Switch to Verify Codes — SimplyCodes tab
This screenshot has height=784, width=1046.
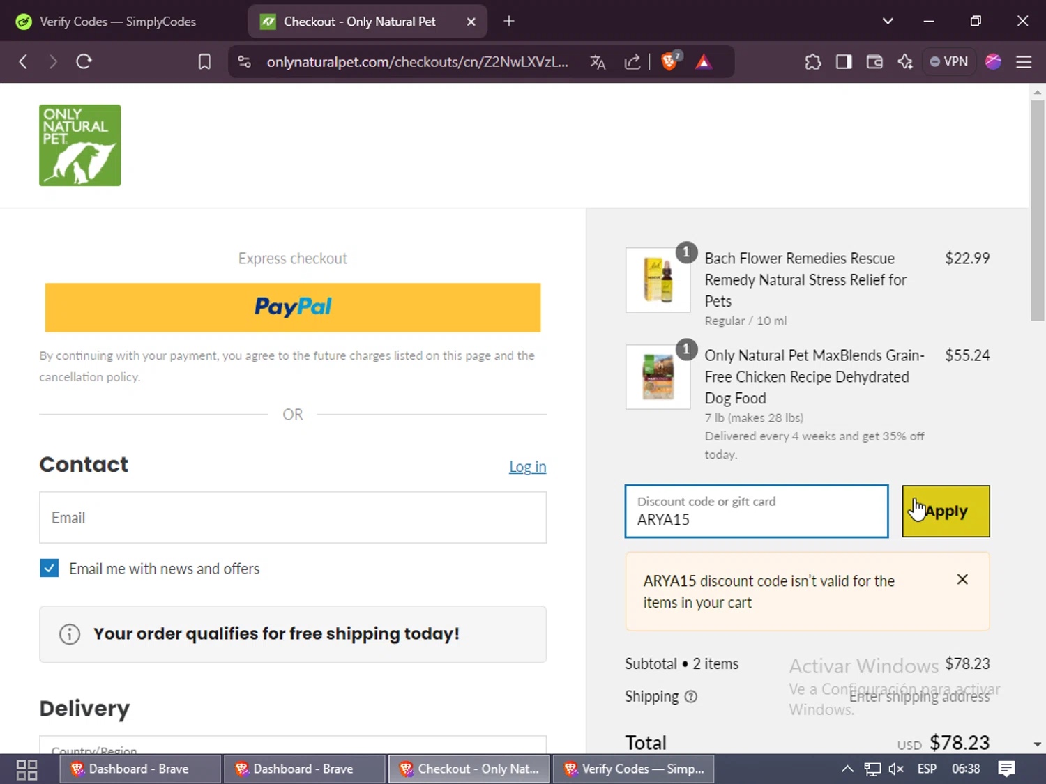click(118, 22)
